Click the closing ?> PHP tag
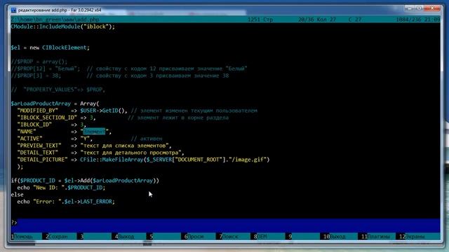This screenshot has height=252, width=449. click(x=14, y=223)
